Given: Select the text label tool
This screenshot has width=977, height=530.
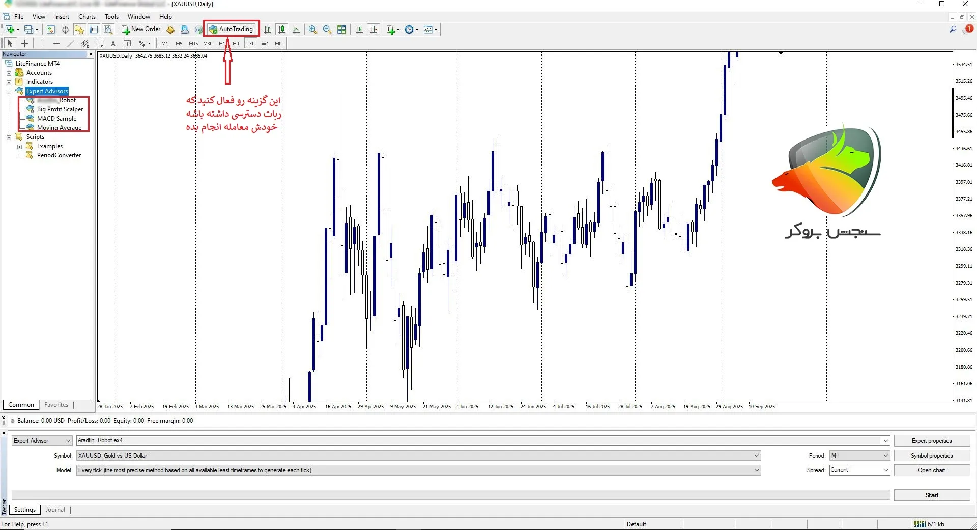Looking at the screenshot, I should point(113,43).
